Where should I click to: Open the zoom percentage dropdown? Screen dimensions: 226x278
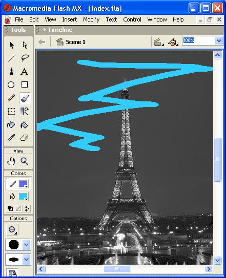point(219,41)
